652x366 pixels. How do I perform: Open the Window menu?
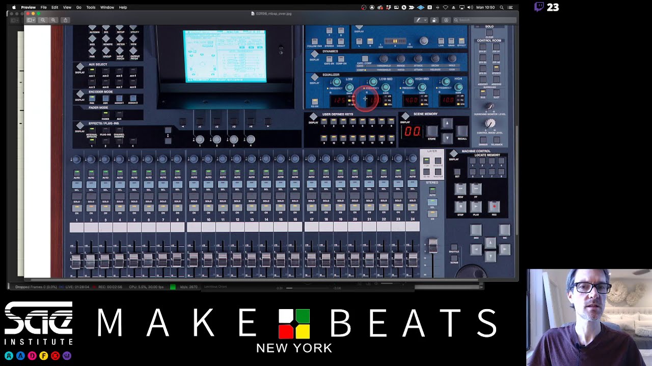tap(107, 7)
